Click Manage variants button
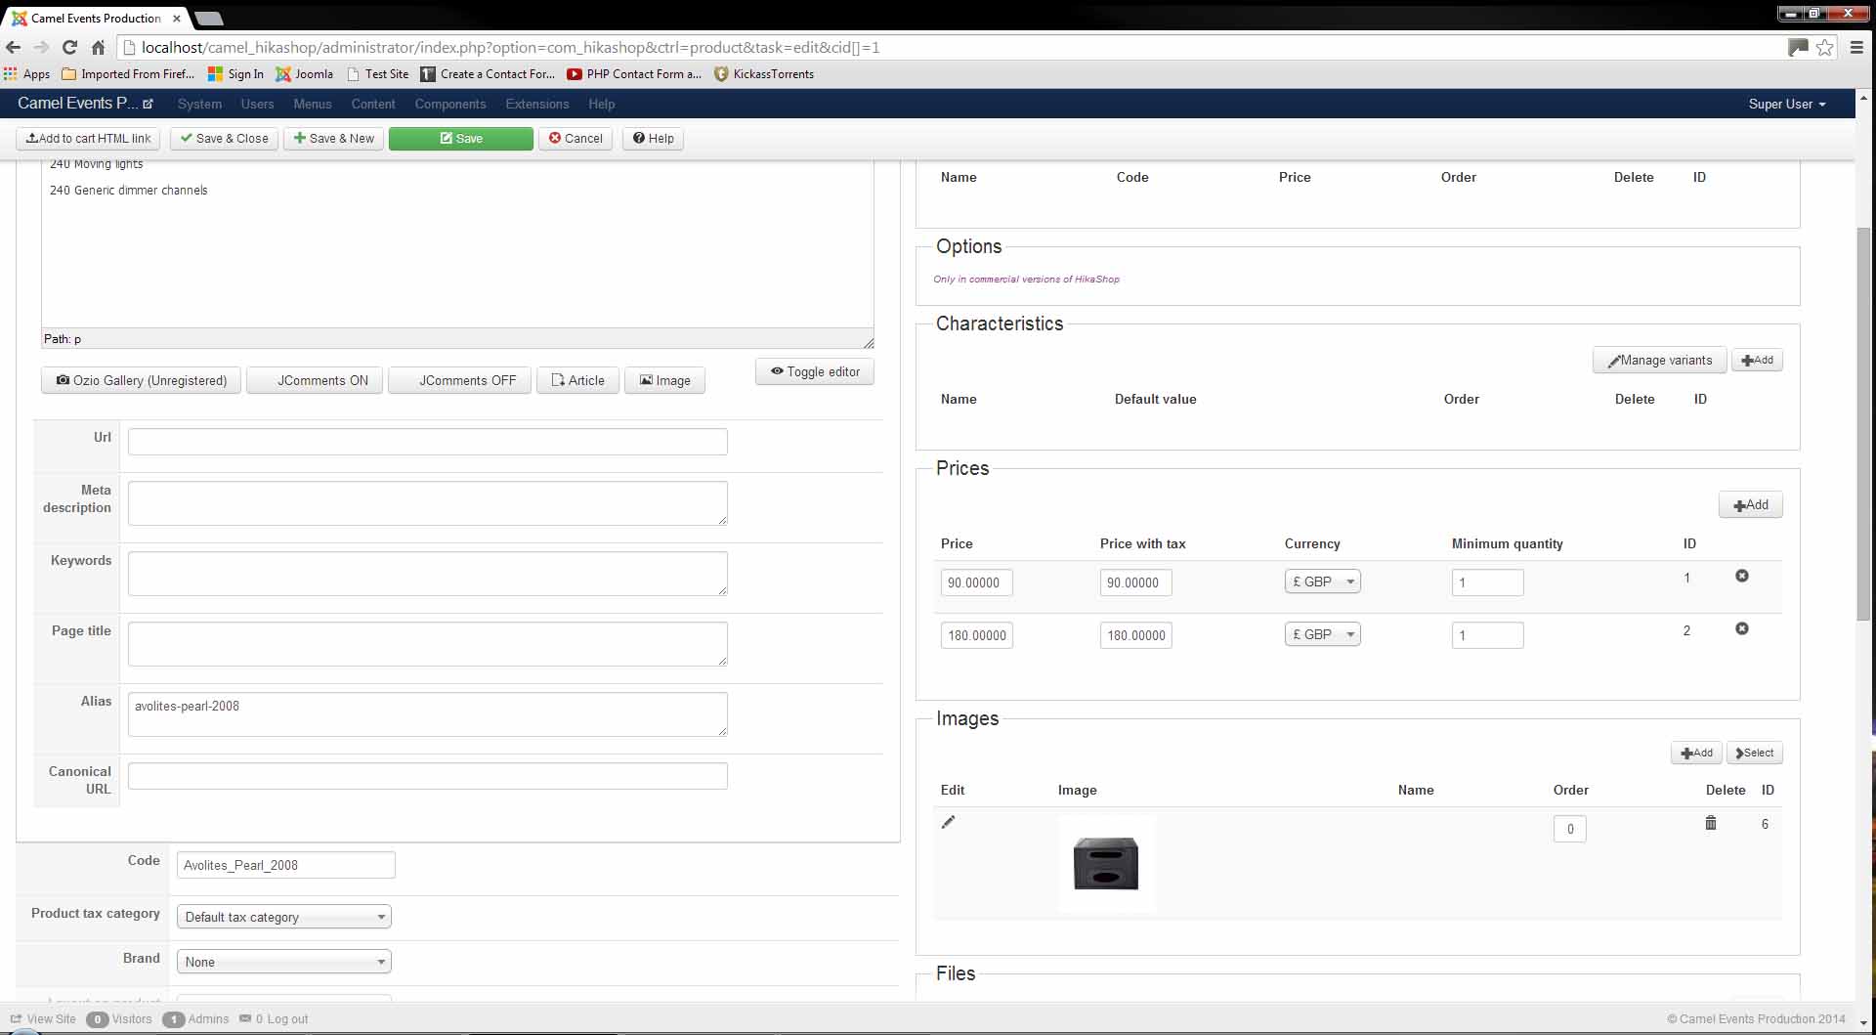Viewport: 1876px width, 1035px height. pyautogui.click(x=1659, y=361)
